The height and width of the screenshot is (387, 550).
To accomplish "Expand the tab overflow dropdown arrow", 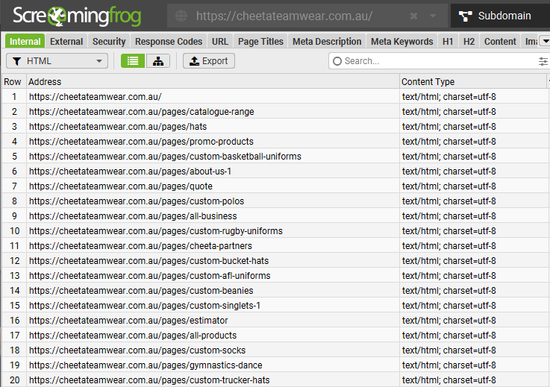I will coord(545,41).
